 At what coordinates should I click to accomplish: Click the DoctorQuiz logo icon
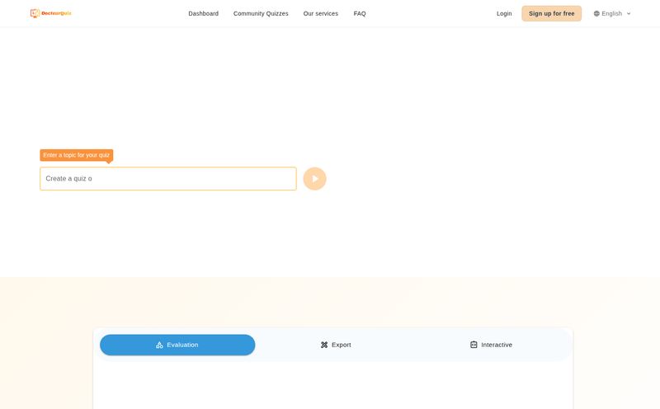coord(35,13)
